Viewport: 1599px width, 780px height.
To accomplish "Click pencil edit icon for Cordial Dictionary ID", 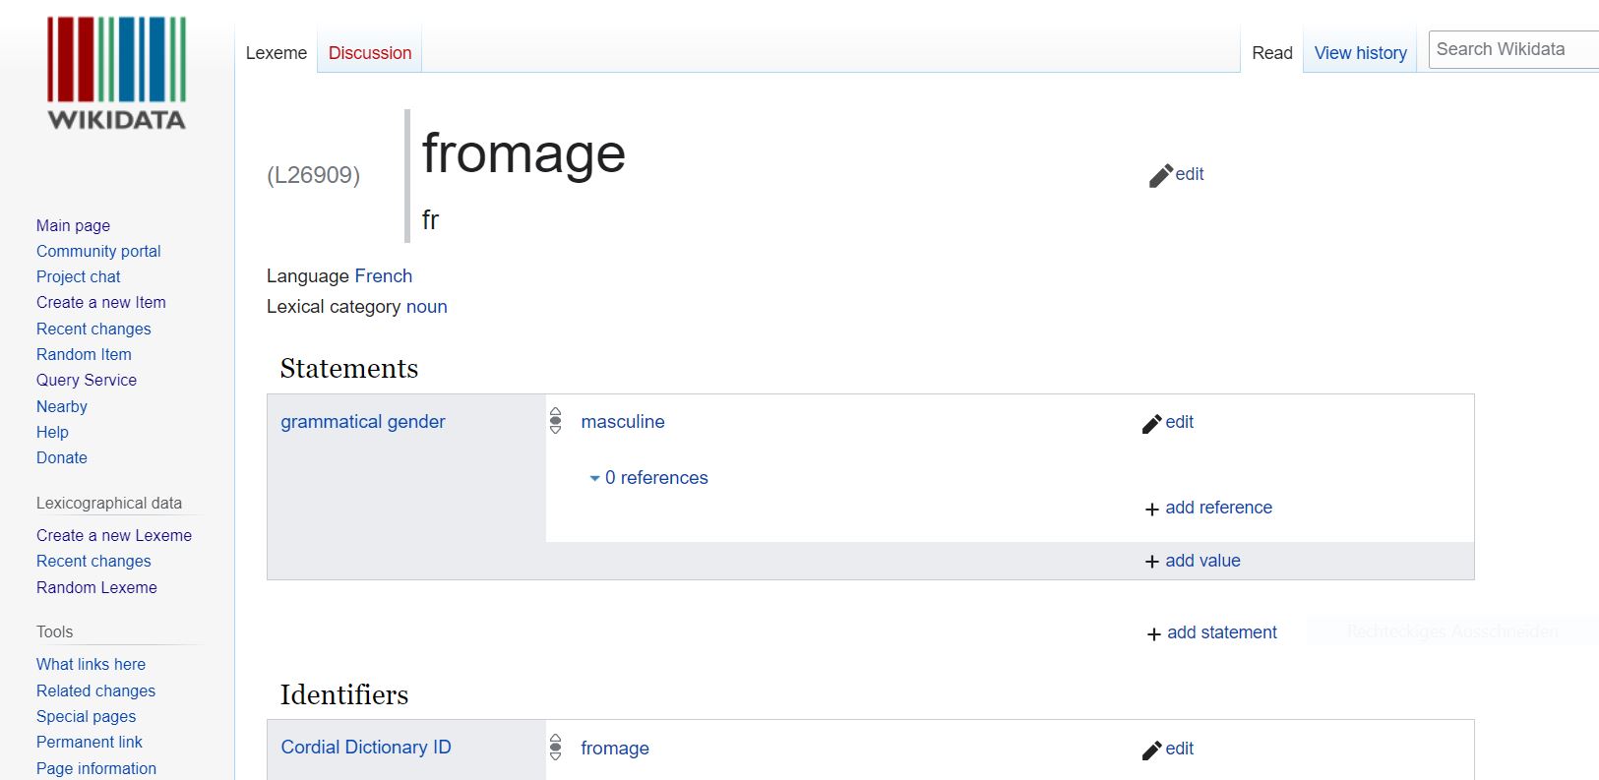I will [1152, 750].
